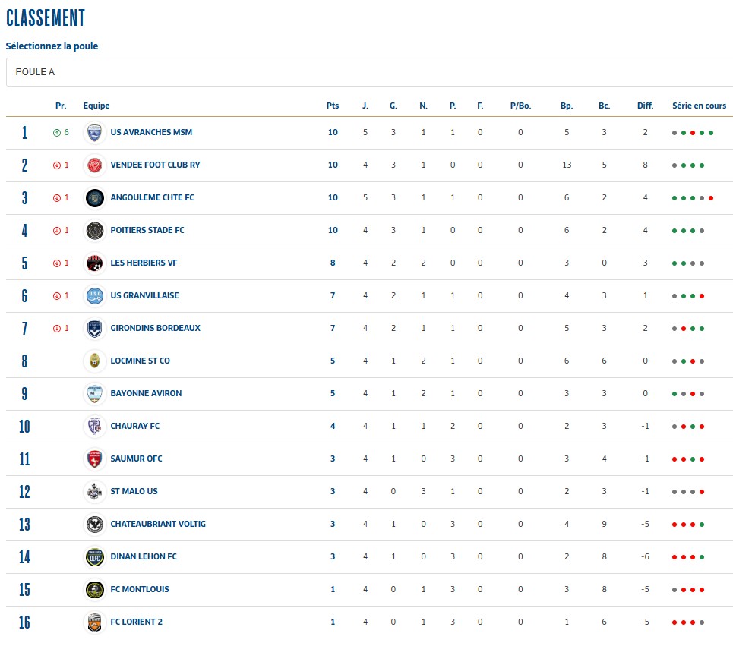733x646 pixels.
Task: Click the Saumur OFC red crest
Action: (94, 459)
